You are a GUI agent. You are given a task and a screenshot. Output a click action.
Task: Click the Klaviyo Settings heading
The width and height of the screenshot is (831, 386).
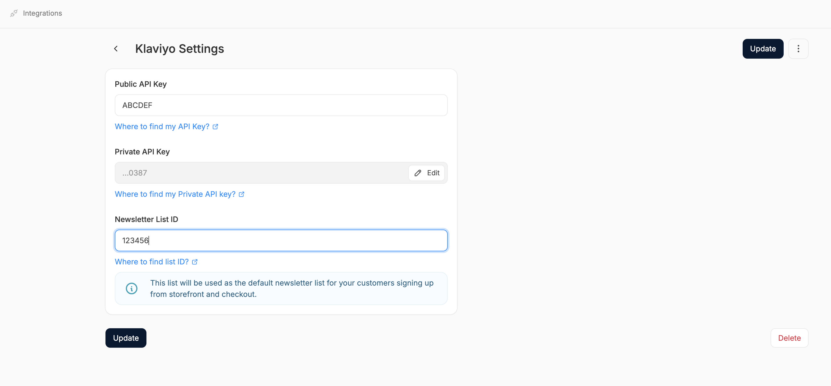[179, 49]
